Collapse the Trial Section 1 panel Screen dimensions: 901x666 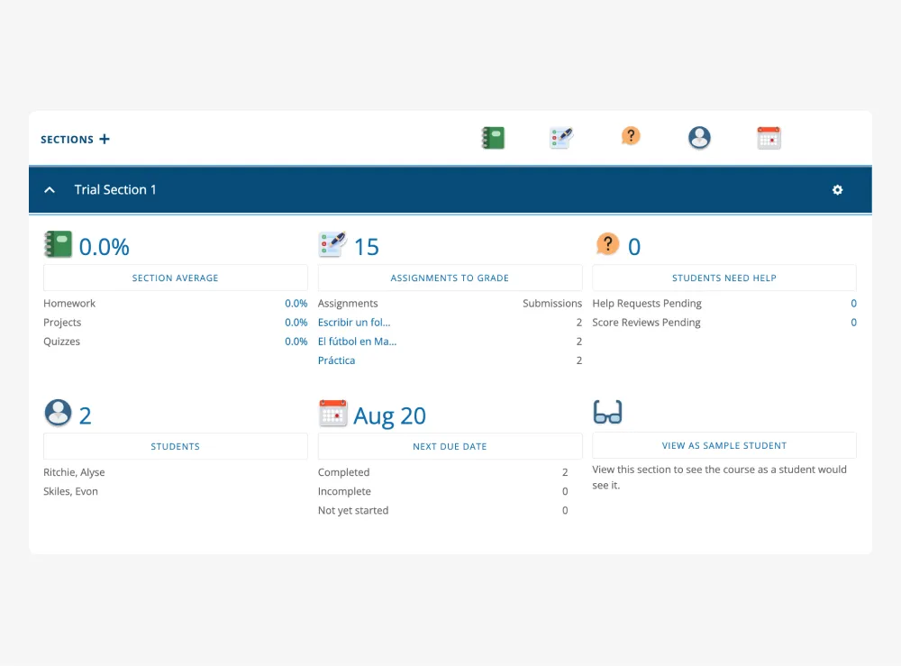50,190
